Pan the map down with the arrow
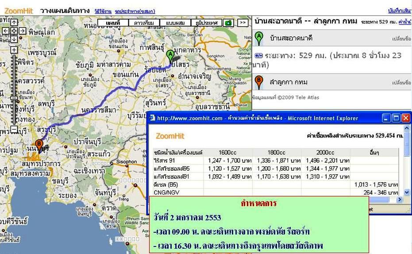 coord(14,39)
